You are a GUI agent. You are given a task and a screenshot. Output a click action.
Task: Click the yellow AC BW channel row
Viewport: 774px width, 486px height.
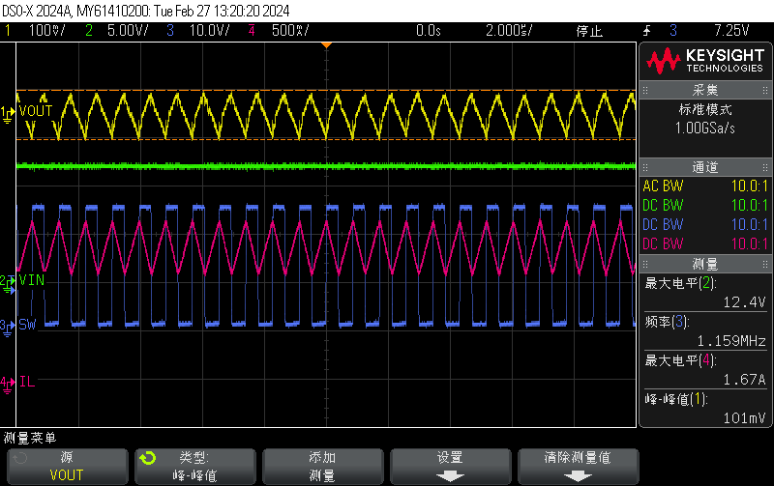click(x=705, y=186)
